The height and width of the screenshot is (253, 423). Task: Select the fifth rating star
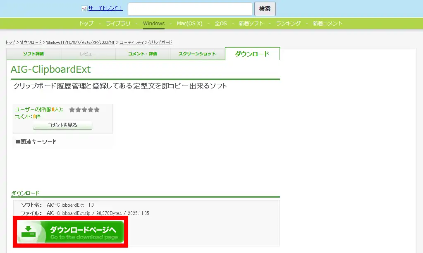tap(97, 110)
